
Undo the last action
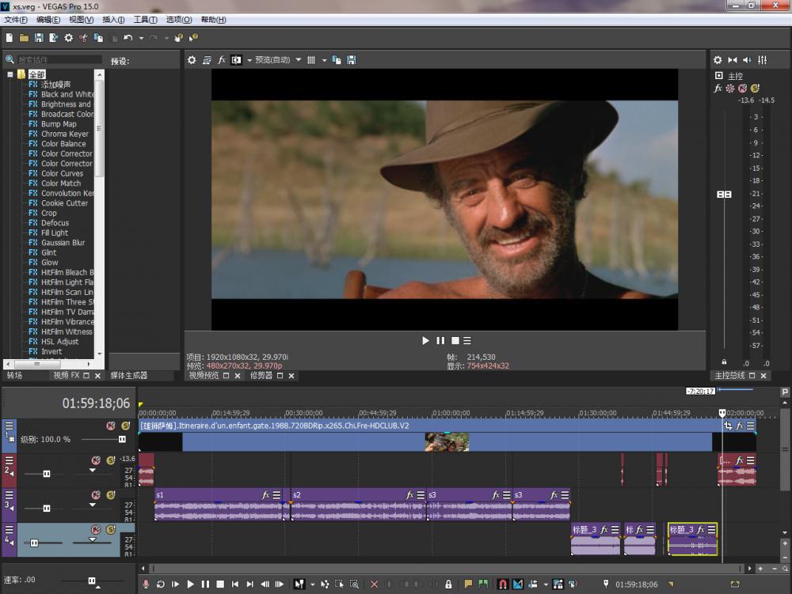128,38
